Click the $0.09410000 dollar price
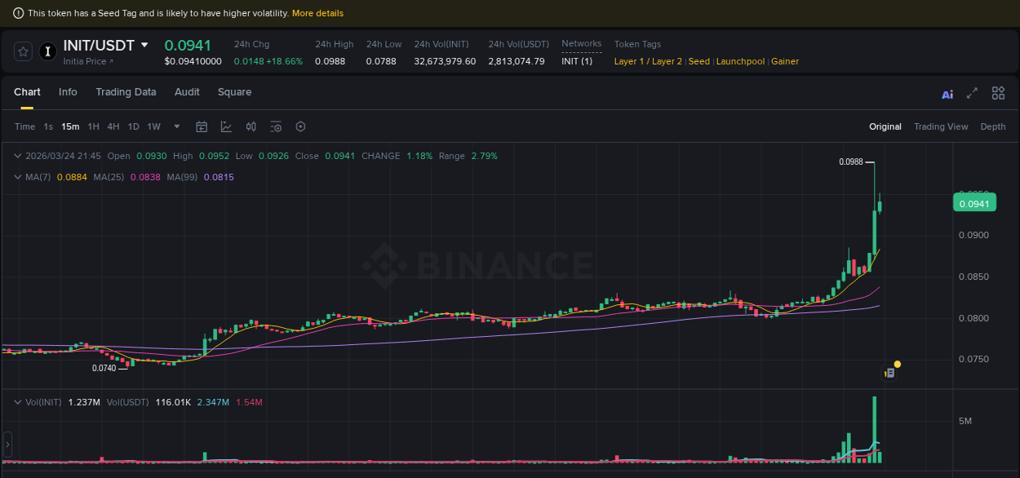1020x478 pixels. pos(193,61)
